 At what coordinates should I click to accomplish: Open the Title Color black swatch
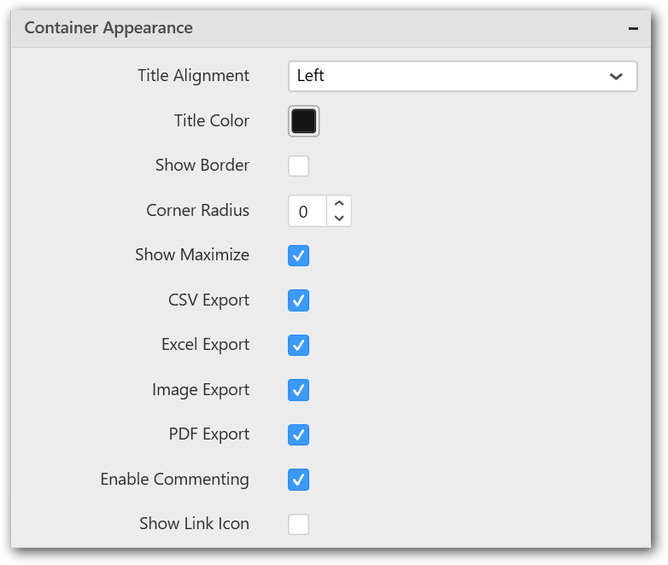303,121
